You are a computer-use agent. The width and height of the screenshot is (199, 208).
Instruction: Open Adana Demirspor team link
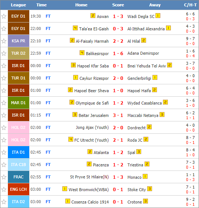[143, 53]
